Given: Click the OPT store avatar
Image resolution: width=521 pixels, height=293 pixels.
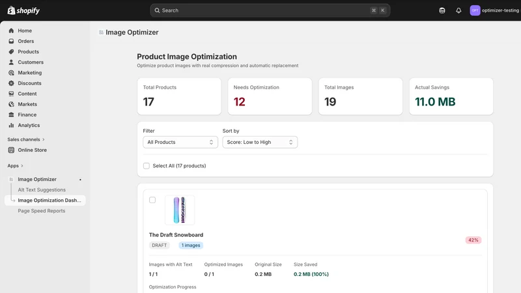Looking at the screenshot, I should coord(475,10).
